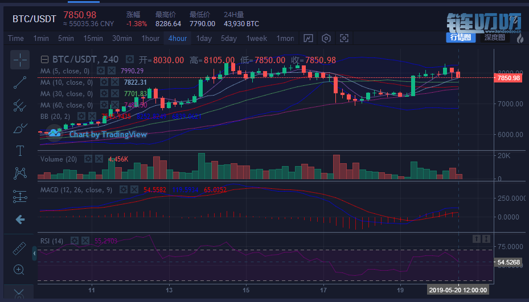The height and width of the screenshot is (302, 529).
Task: Open settings for MA (30, close, 0)
Action: coord(104,94)
